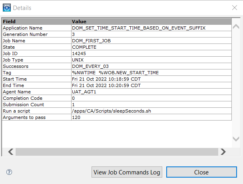Select the Start Time field cell
Viewport: 243px width, 184px height.
(x=37, y=79)
